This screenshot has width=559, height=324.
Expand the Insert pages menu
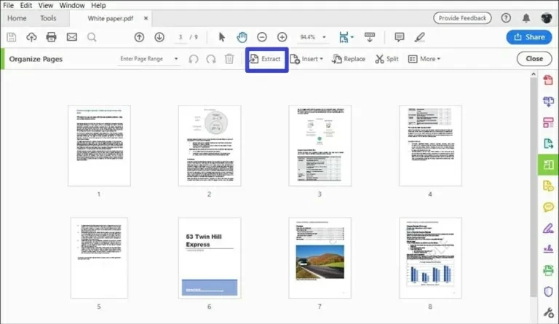306,59
